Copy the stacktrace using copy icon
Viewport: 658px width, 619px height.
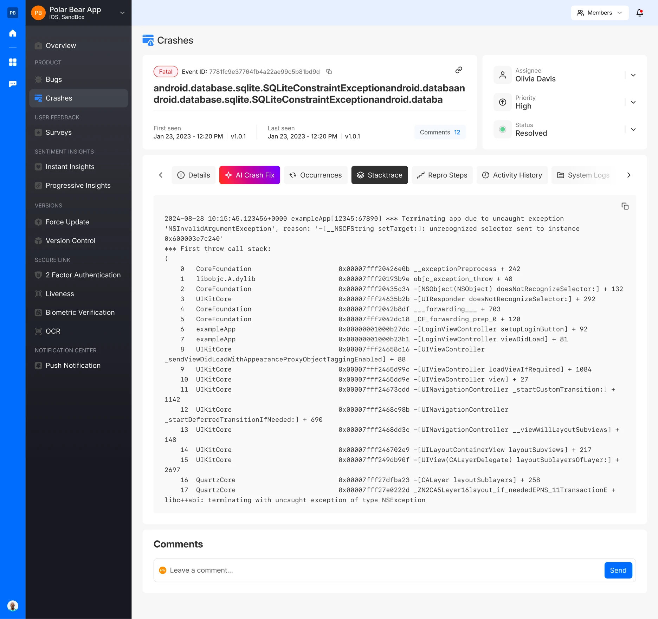tap(625, 206)
